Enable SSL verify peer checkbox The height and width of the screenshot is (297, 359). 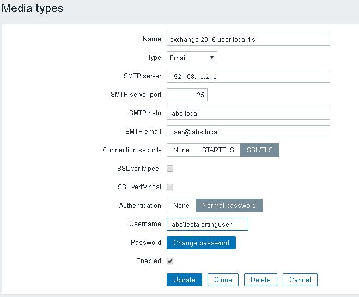pos(170,169)
